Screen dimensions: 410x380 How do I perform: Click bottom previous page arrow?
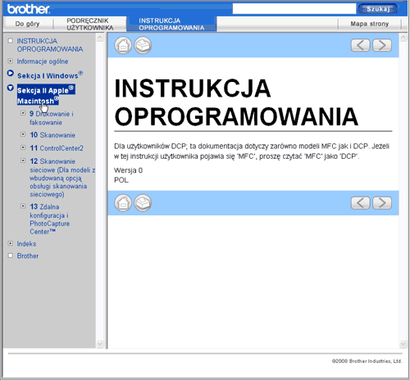click(x=361, y=203)
